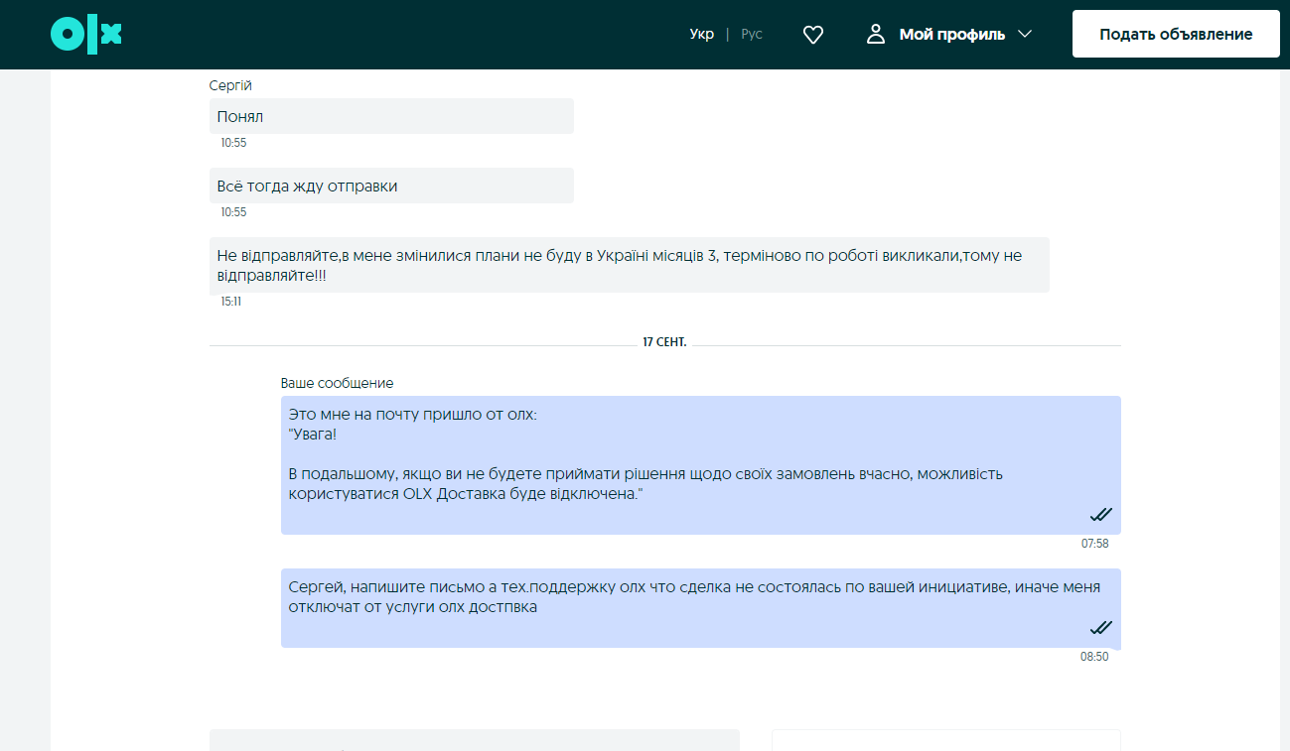Viewport: 1290px width, 751px height.
Task: Click the 10:55 timestamp under 'Всё тогда жду отправки'
Action: 233,212
